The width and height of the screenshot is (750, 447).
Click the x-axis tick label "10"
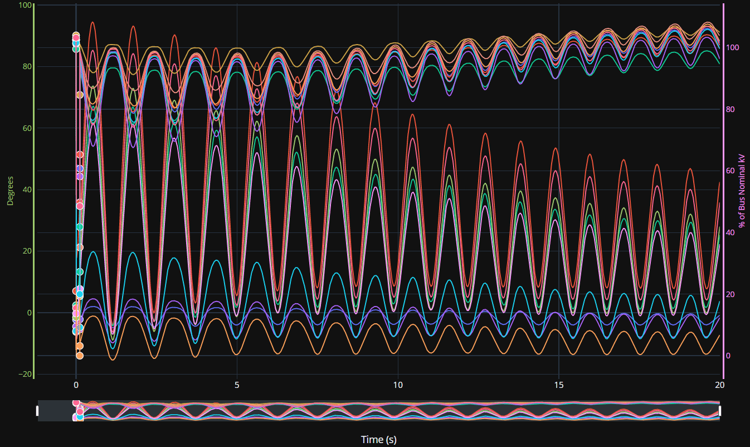tap(398, 385)
